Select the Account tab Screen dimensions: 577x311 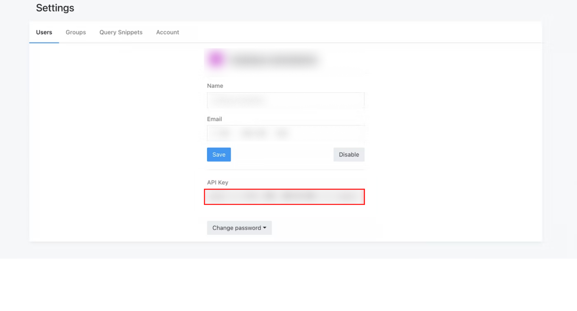pos(167,32)
